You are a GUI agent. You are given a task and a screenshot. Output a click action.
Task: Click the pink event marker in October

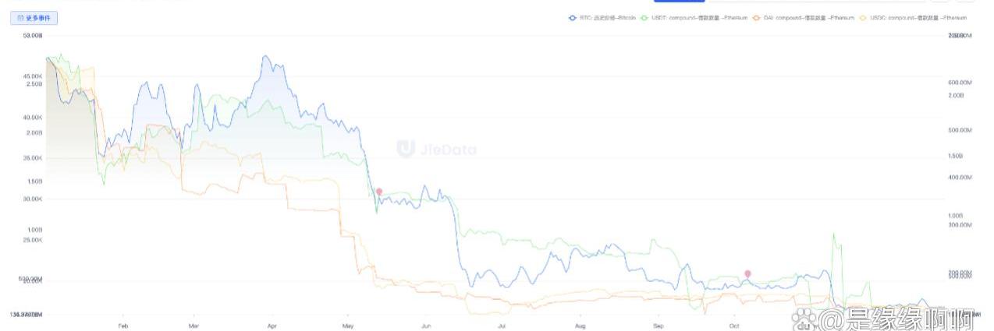coord(747,273)
